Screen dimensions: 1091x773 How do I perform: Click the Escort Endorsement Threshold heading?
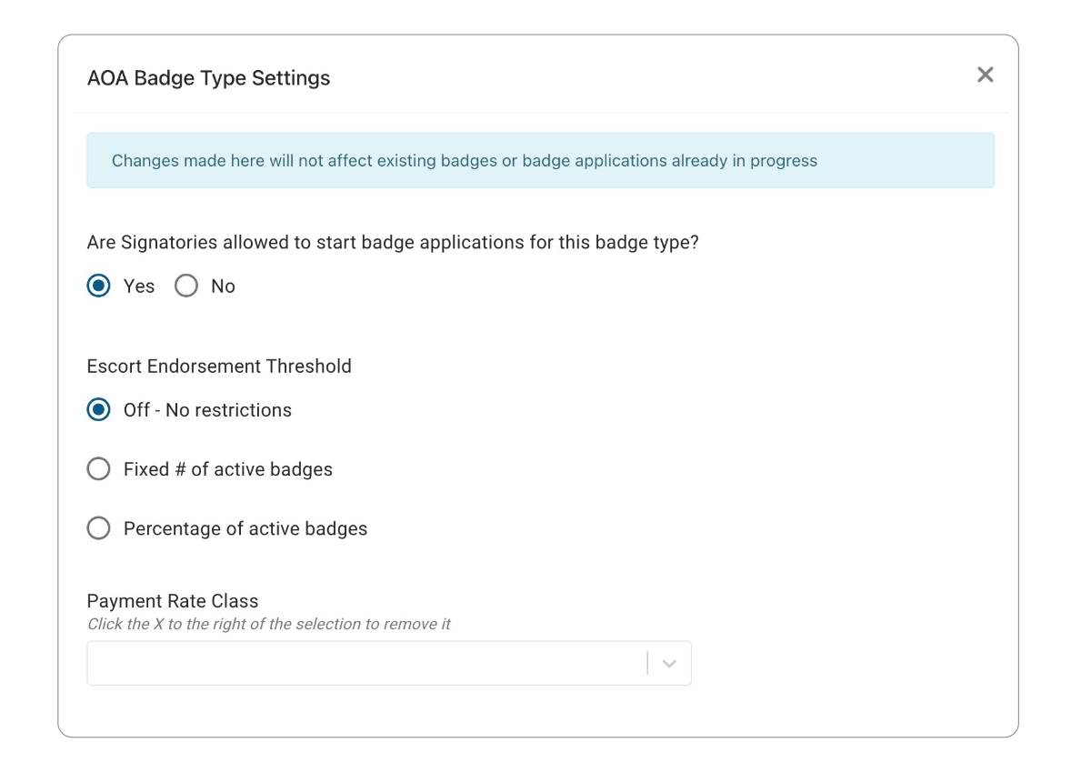tap(219, 366)
